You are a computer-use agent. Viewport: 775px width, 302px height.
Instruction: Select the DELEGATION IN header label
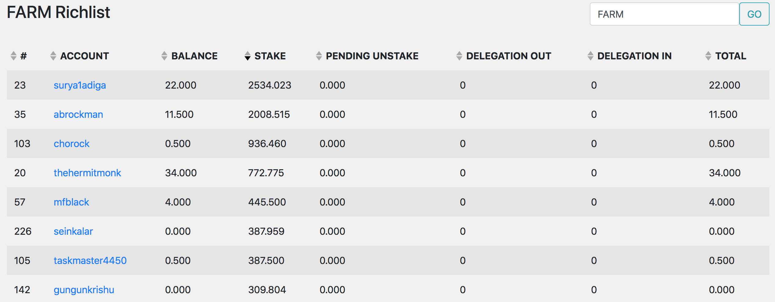634,56
